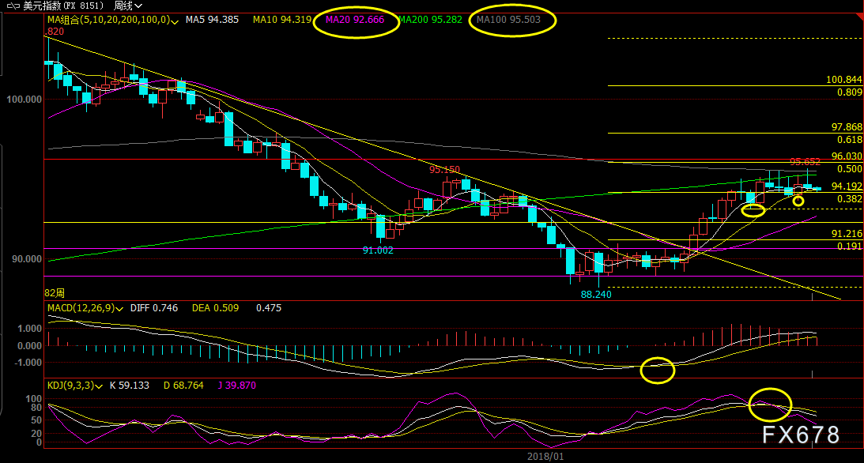Screen dimensions: 864x463
Task: Click the 91.216 Fibonacci price label
Action: 847,234
